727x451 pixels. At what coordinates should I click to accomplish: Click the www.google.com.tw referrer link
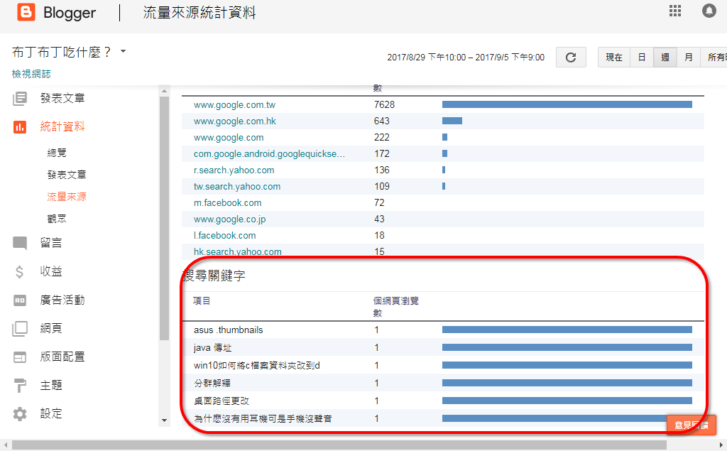(x=234, y=105)
